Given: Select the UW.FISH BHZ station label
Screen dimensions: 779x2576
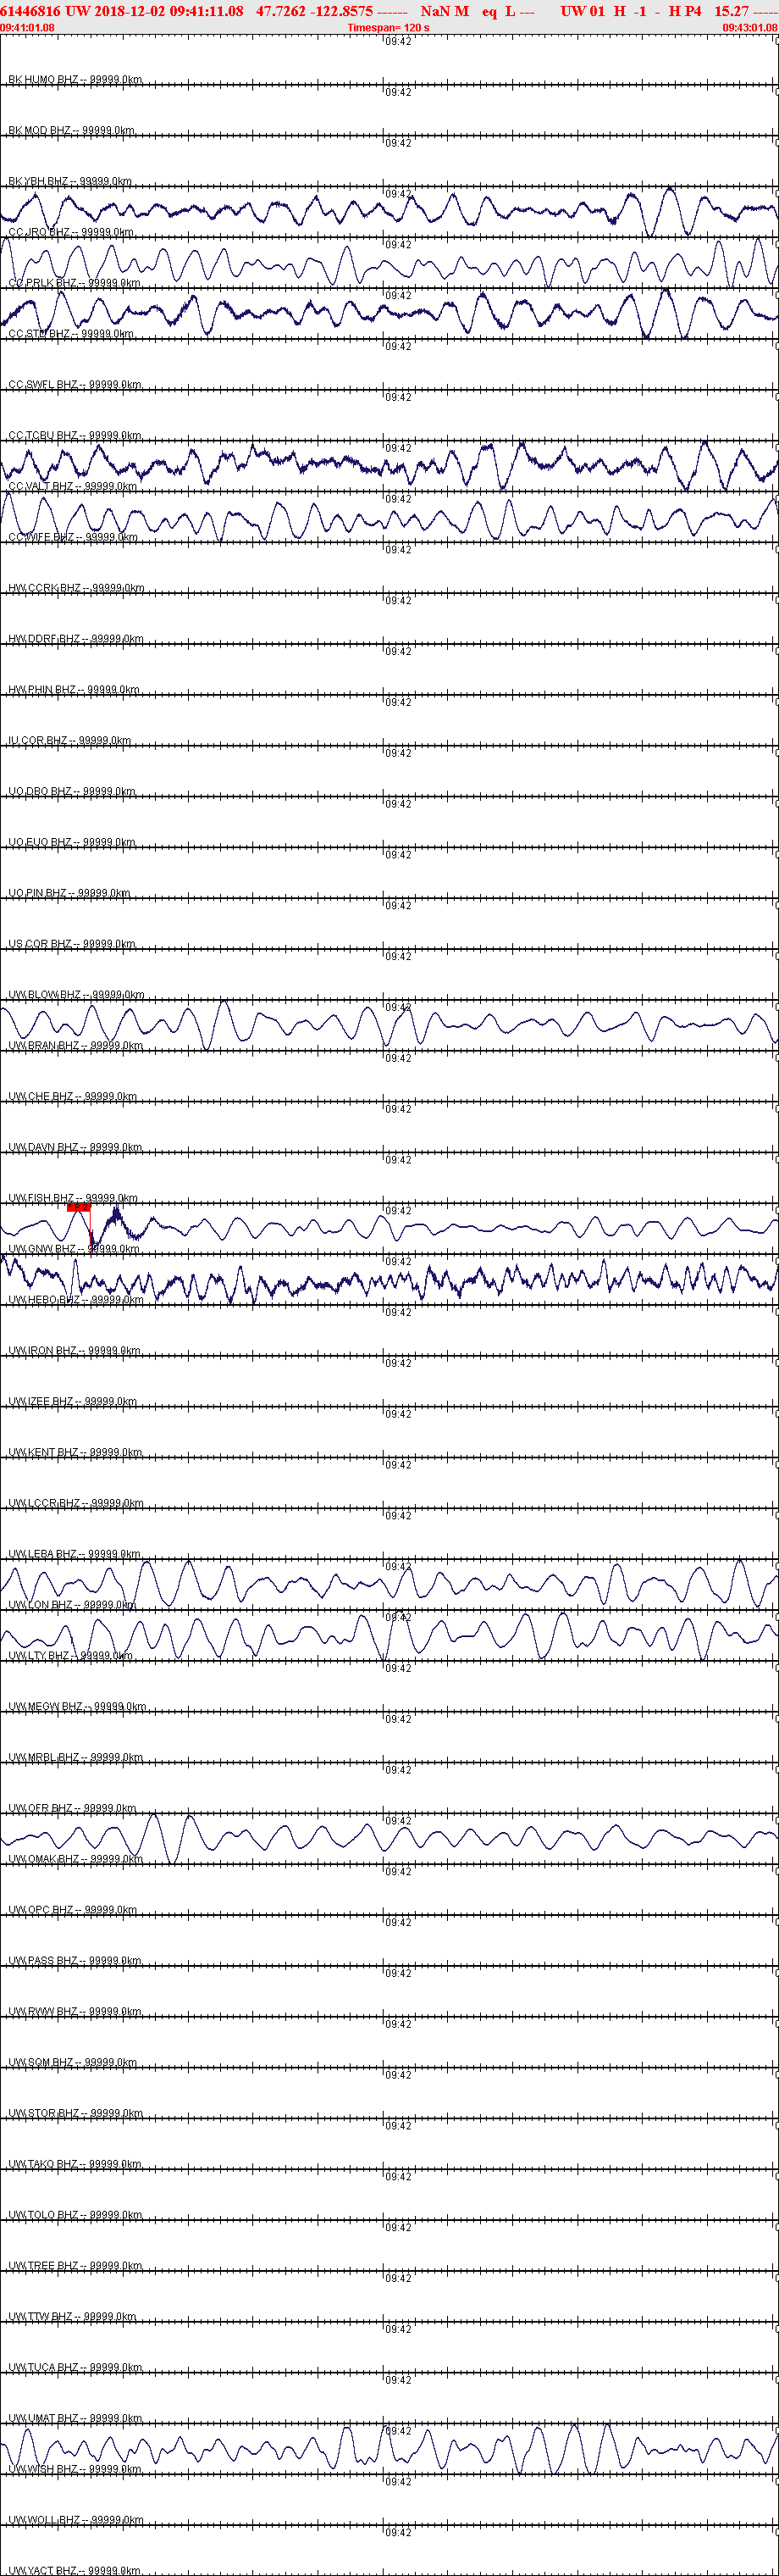Looking at the screenshot, I should (x=41, y=1198).
